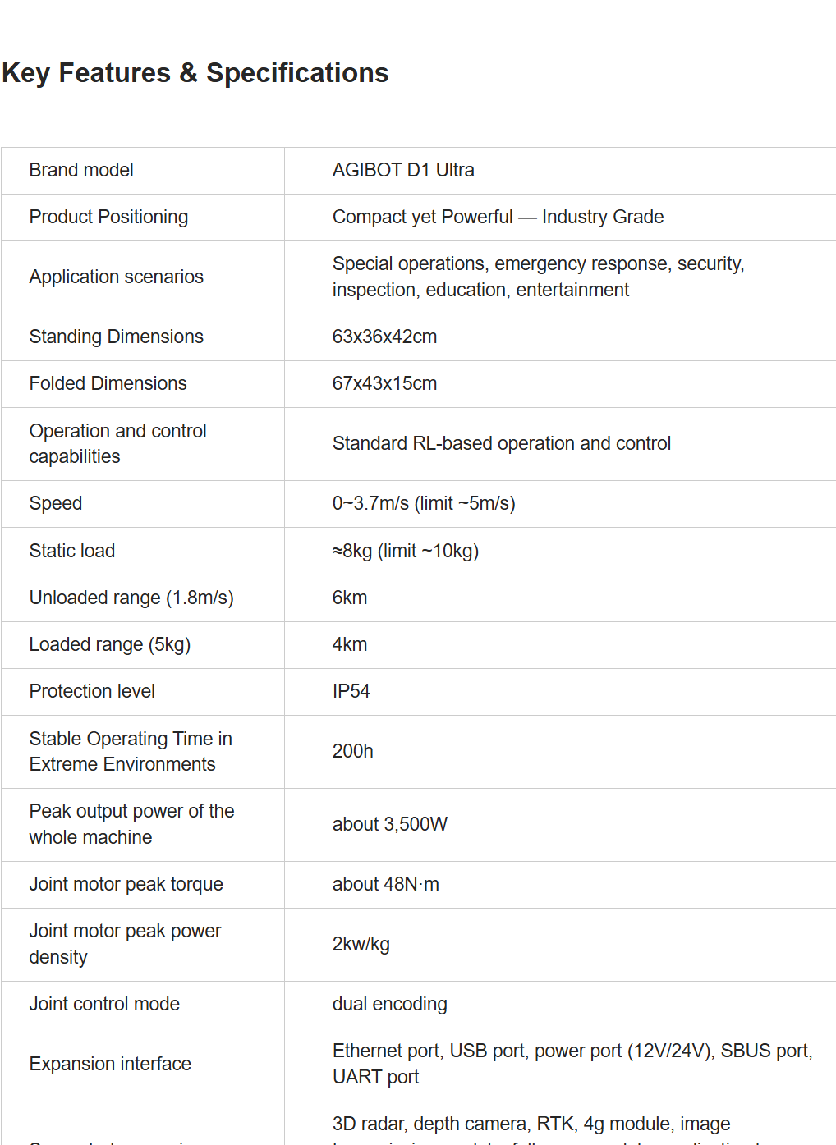This screenshot has height=1145, width=836.
Task: Click the Standing Dimensions value 63x36x42cm
Action: point(384,337)
